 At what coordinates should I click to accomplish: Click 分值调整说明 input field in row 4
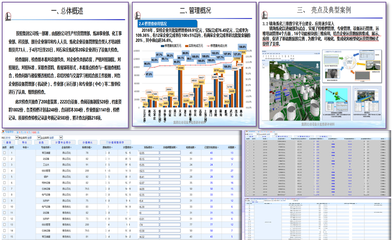pos(170,171)
